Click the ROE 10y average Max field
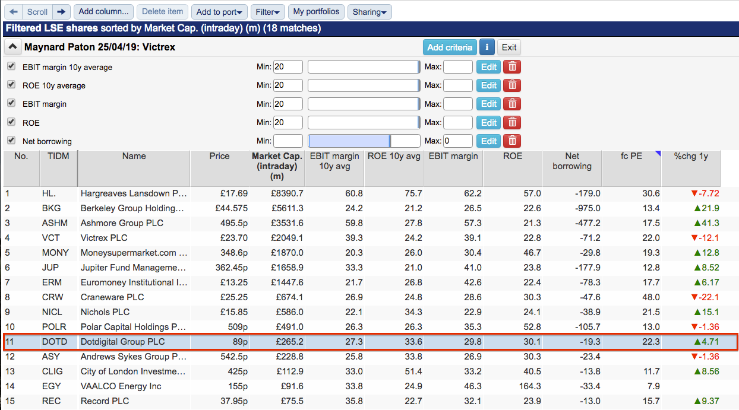The image size is (739, 410). tap(458, 85)
